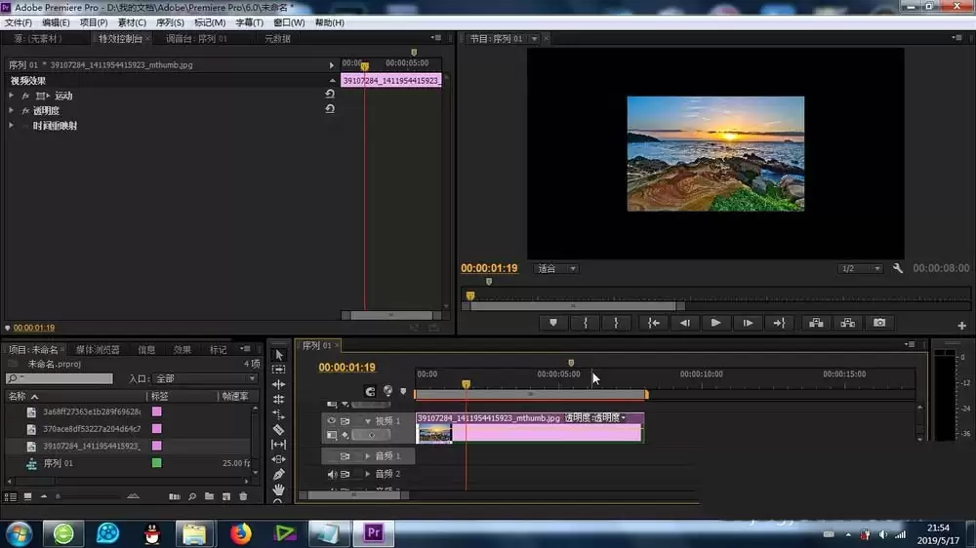Click the pink label swatch of 3a68ff27363e1b item
976x548 pixels.
[156, 412]
